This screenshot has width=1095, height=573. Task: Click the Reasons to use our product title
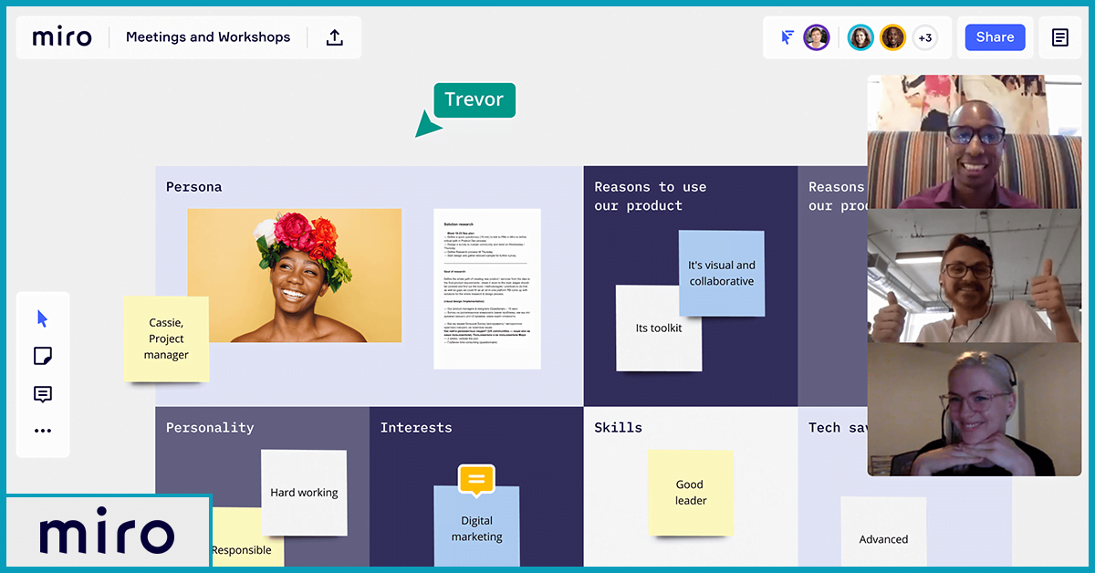(x=650, y=196)
